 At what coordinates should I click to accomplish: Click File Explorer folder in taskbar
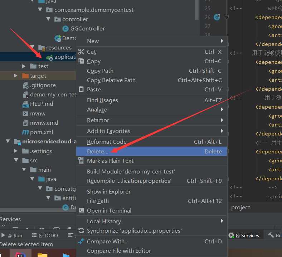click(x=43, y=255)
